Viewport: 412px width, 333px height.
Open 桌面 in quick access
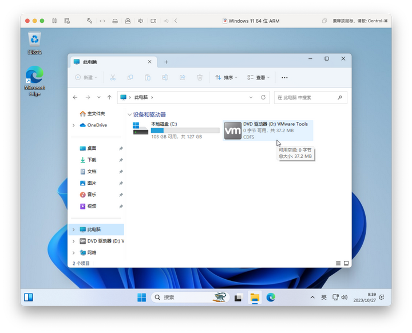88,149
